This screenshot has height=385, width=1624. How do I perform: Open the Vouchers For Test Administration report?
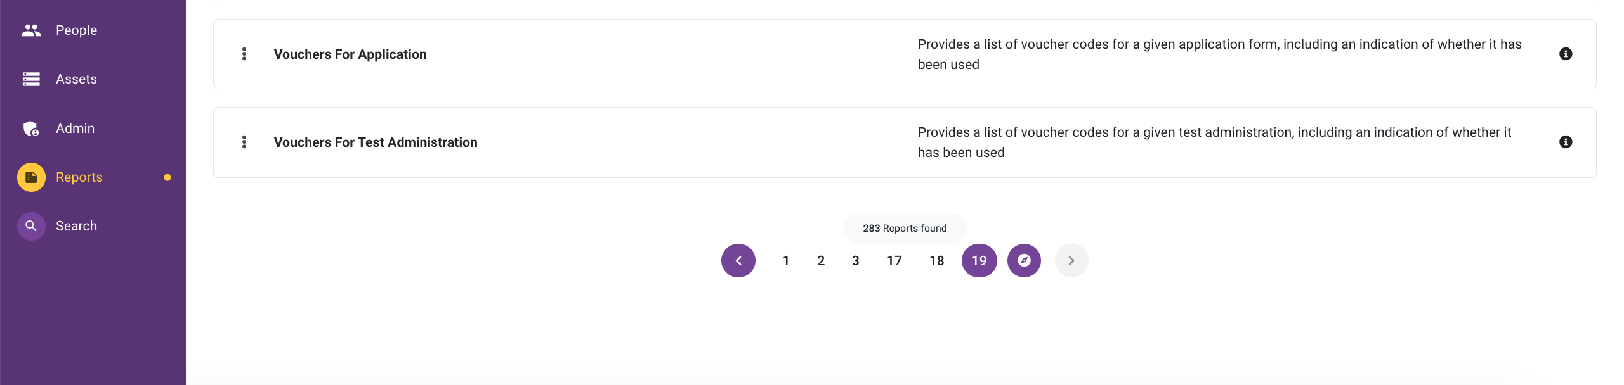376,142
